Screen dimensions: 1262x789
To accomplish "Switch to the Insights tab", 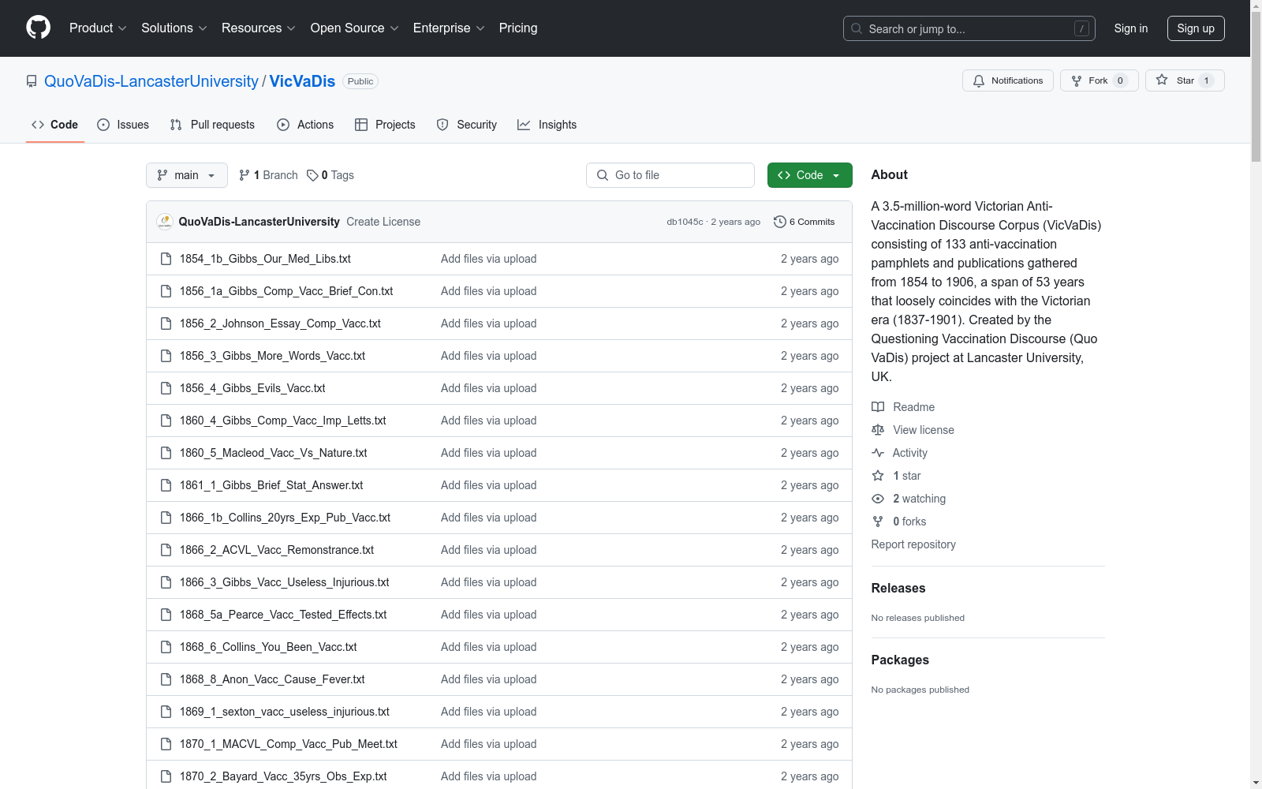I will click(547, 125).
